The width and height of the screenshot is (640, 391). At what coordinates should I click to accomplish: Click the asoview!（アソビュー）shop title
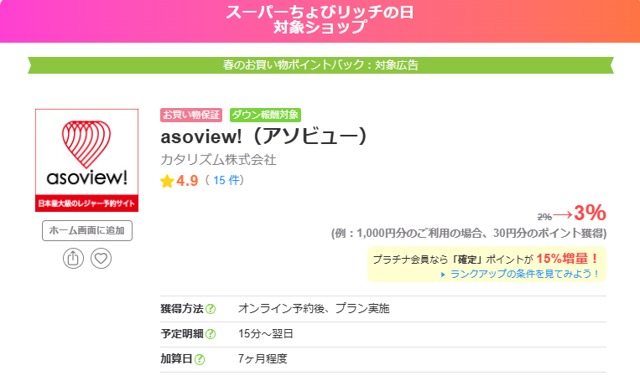(x=264, y=136)
